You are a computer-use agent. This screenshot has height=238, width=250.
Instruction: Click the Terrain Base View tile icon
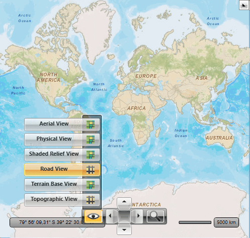pos(91,185)
